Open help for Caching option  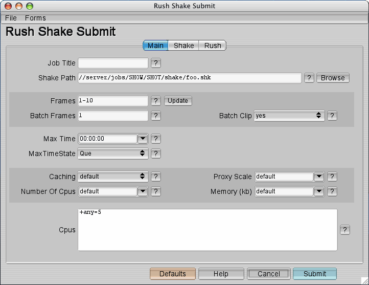coord(155,177)
